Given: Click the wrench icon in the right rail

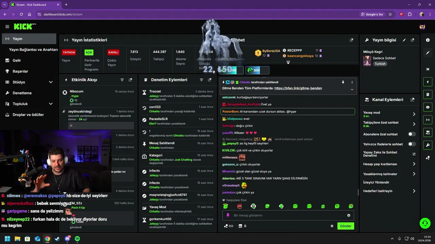Looking at the screenshot, I should [x=428, y=145].
